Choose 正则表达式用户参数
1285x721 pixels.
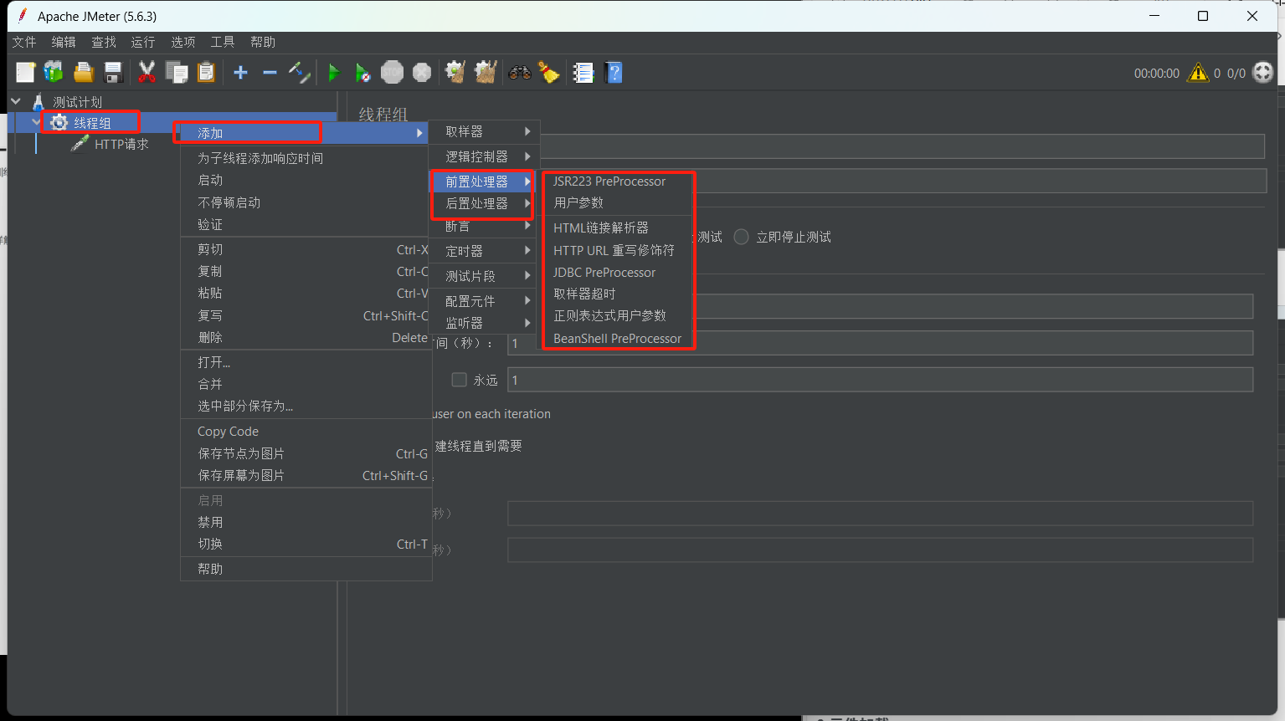tap(619, 316)
